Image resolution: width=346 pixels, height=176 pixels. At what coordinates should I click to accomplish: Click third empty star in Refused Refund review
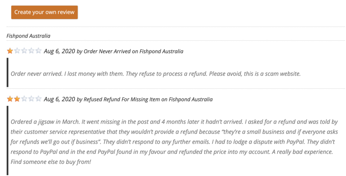24,99
